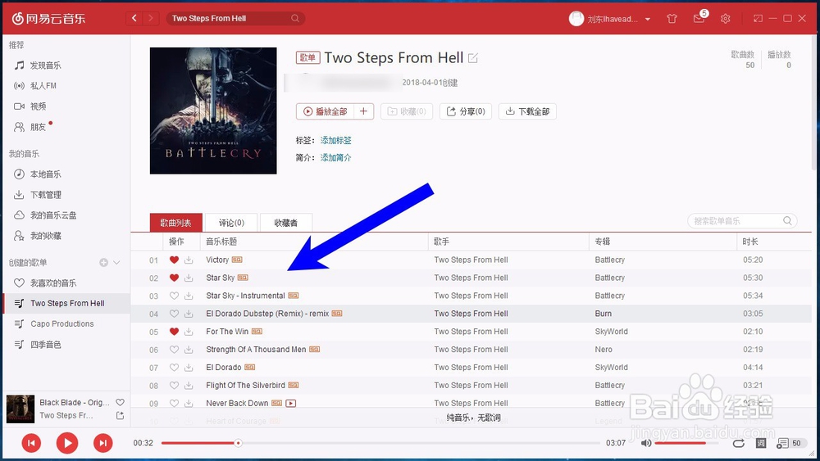820x461 pixels.
Task: Edit the playlist title with pencil icon
Action: pyautogui.click(x=473, y=58)
